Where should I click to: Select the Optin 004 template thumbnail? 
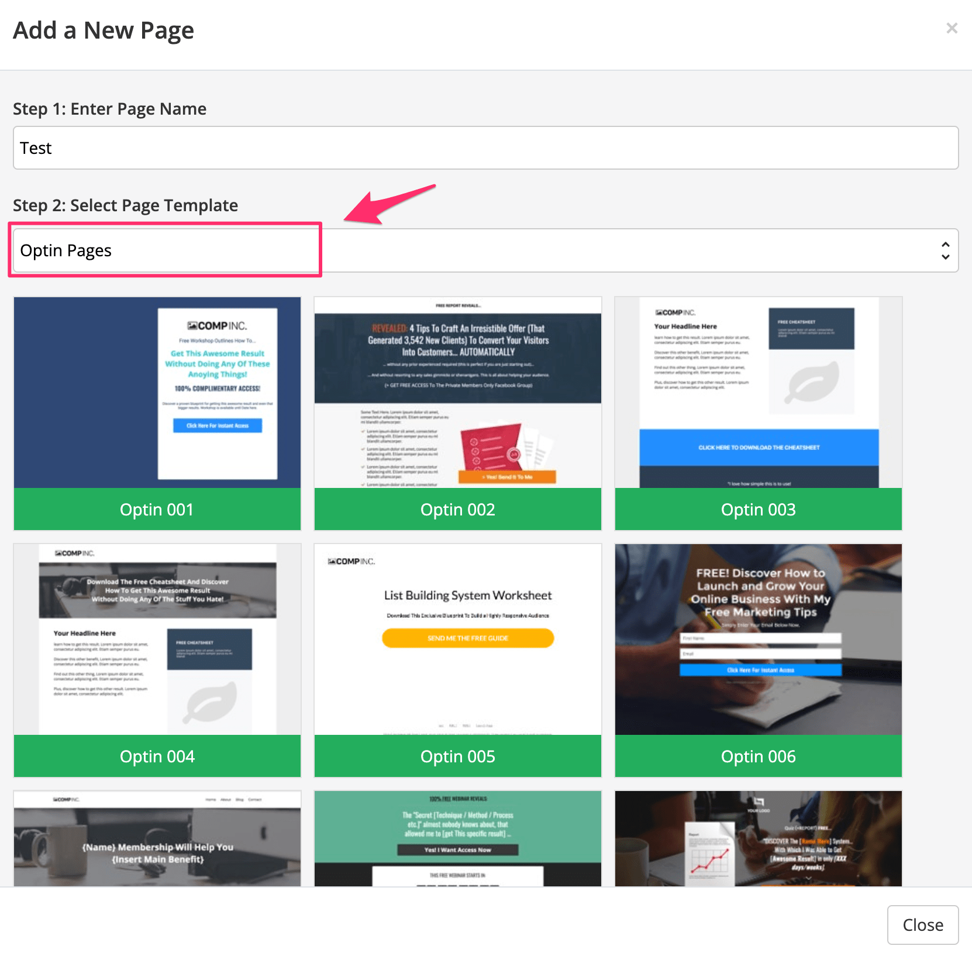[157, 639]
